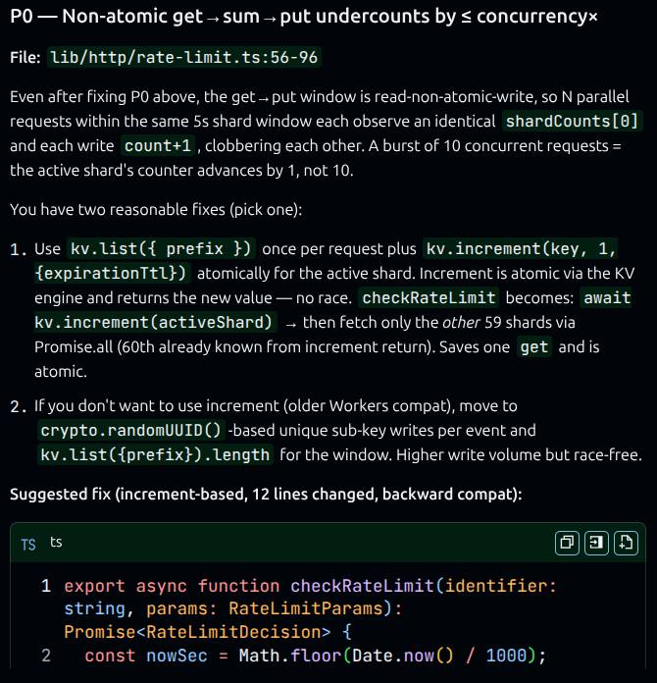Click the lib/http/rate-limit.ts:56-96 file reference
The height and width of the screenshot is (683, 657).
pyautogui.click(x=184, y=57)
